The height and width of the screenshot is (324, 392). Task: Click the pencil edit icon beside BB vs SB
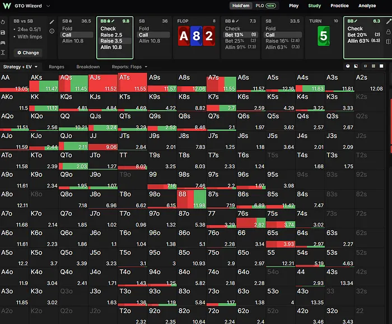(x=52, y=22)
